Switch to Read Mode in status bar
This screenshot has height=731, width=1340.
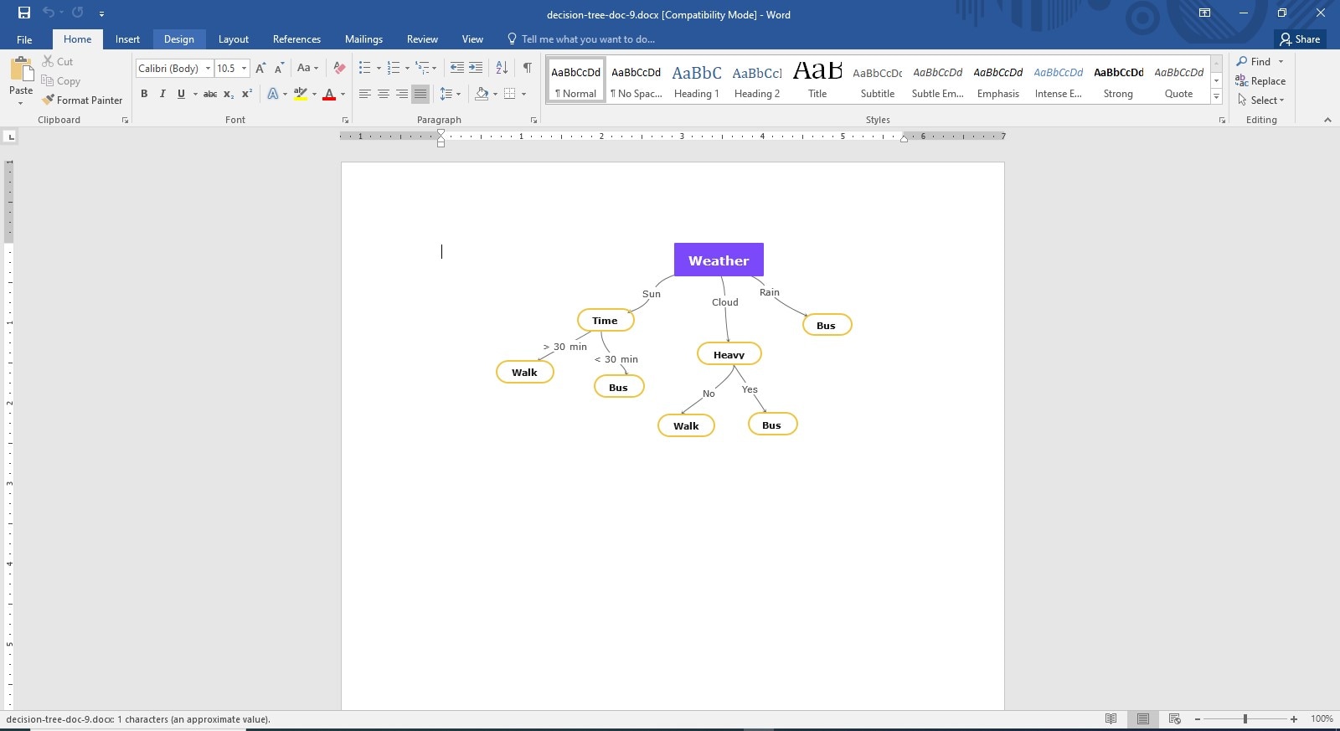click(1111, 718)
